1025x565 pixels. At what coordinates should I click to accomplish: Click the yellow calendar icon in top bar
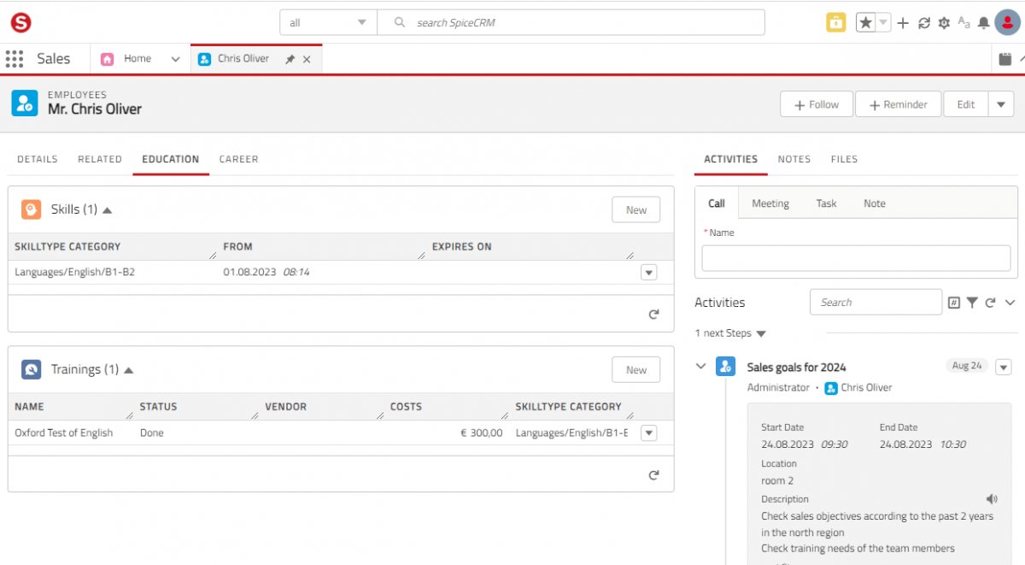point(835,23)
